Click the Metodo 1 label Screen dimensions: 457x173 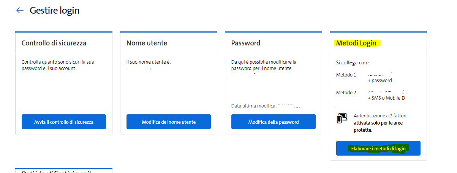346,75
